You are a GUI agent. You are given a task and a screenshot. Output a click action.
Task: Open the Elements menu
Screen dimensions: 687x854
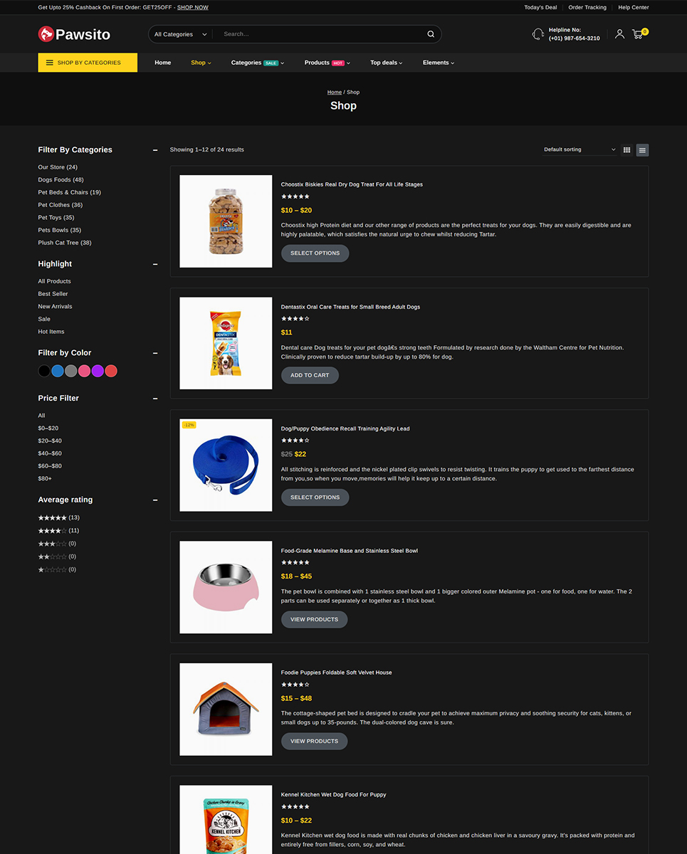[x=439, y=63]
